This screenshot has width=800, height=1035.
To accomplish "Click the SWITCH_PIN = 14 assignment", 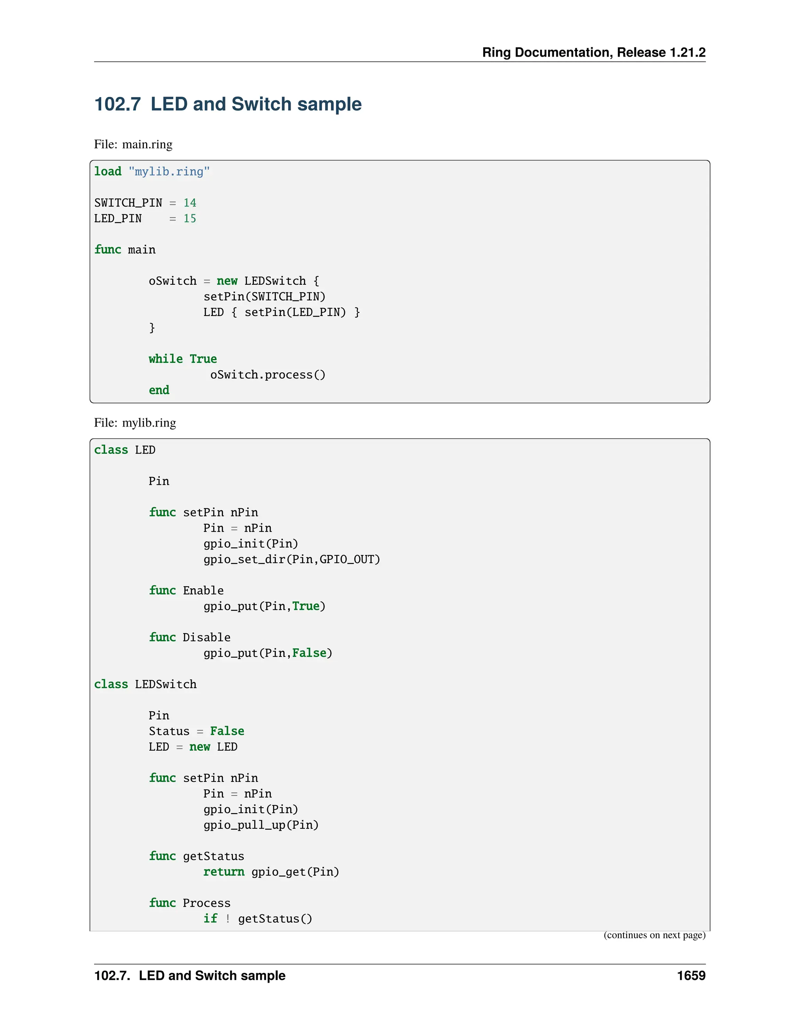I will (145, 203).
